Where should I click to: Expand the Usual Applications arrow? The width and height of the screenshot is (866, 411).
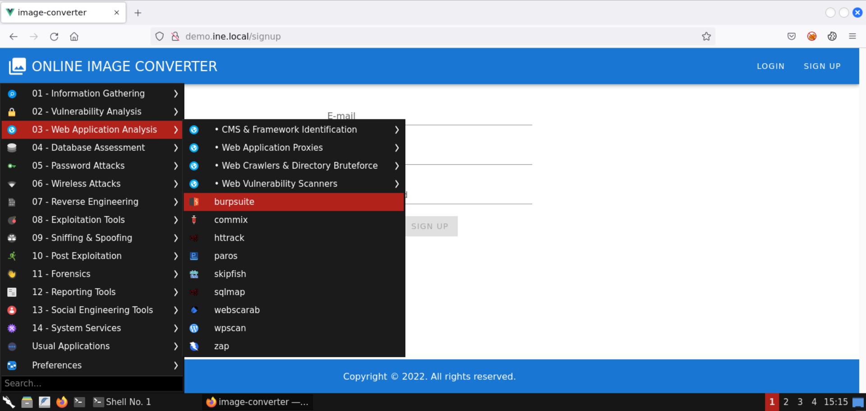tap(176, 346)
